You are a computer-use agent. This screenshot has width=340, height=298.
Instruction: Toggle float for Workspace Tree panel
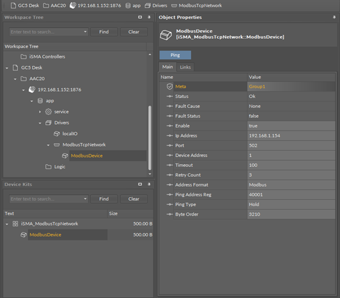140,17
